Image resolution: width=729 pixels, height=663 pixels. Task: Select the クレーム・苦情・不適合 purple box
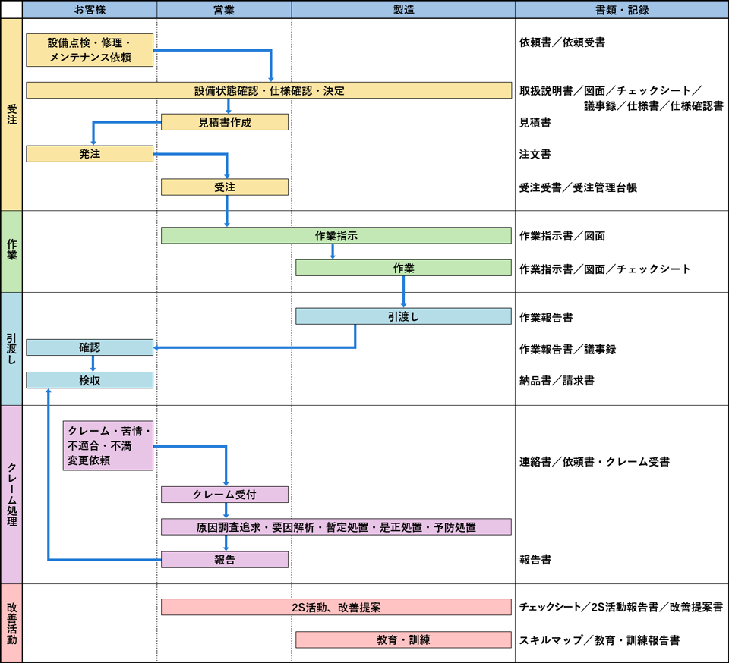(x=109, y=446)
